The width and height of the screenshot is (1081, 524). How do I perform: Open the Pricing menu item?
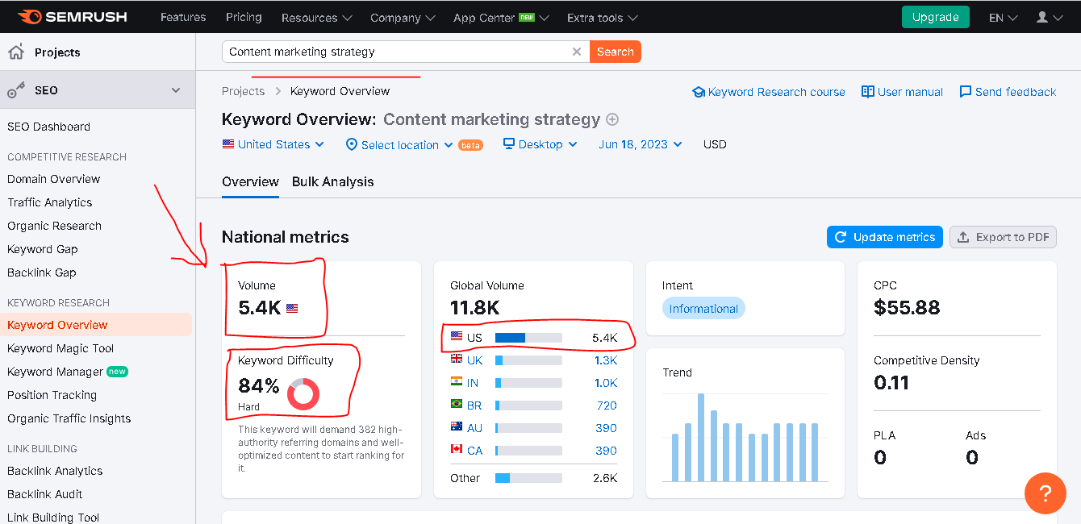tap(244, 17)
